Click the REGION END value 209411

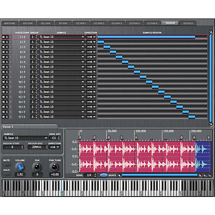point(37,147)
